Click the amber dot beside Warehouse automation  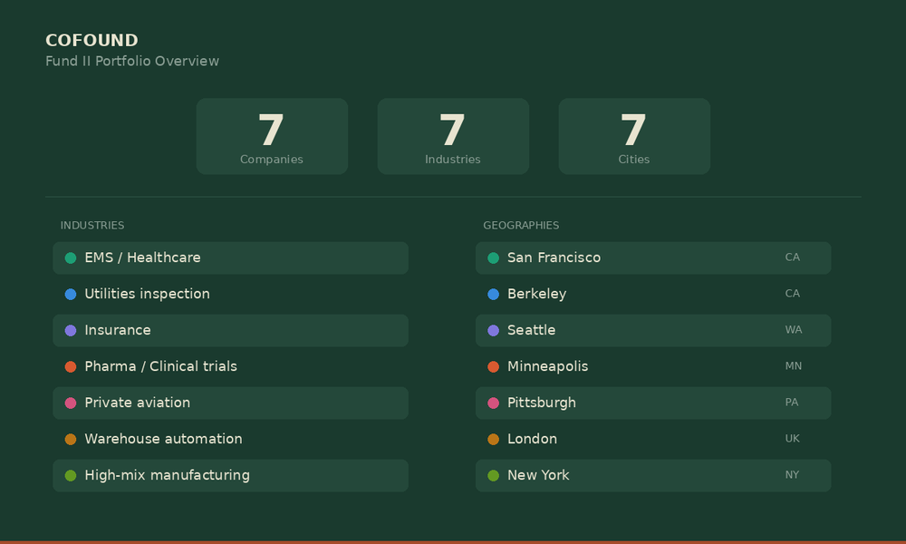[x=71, y=440]
